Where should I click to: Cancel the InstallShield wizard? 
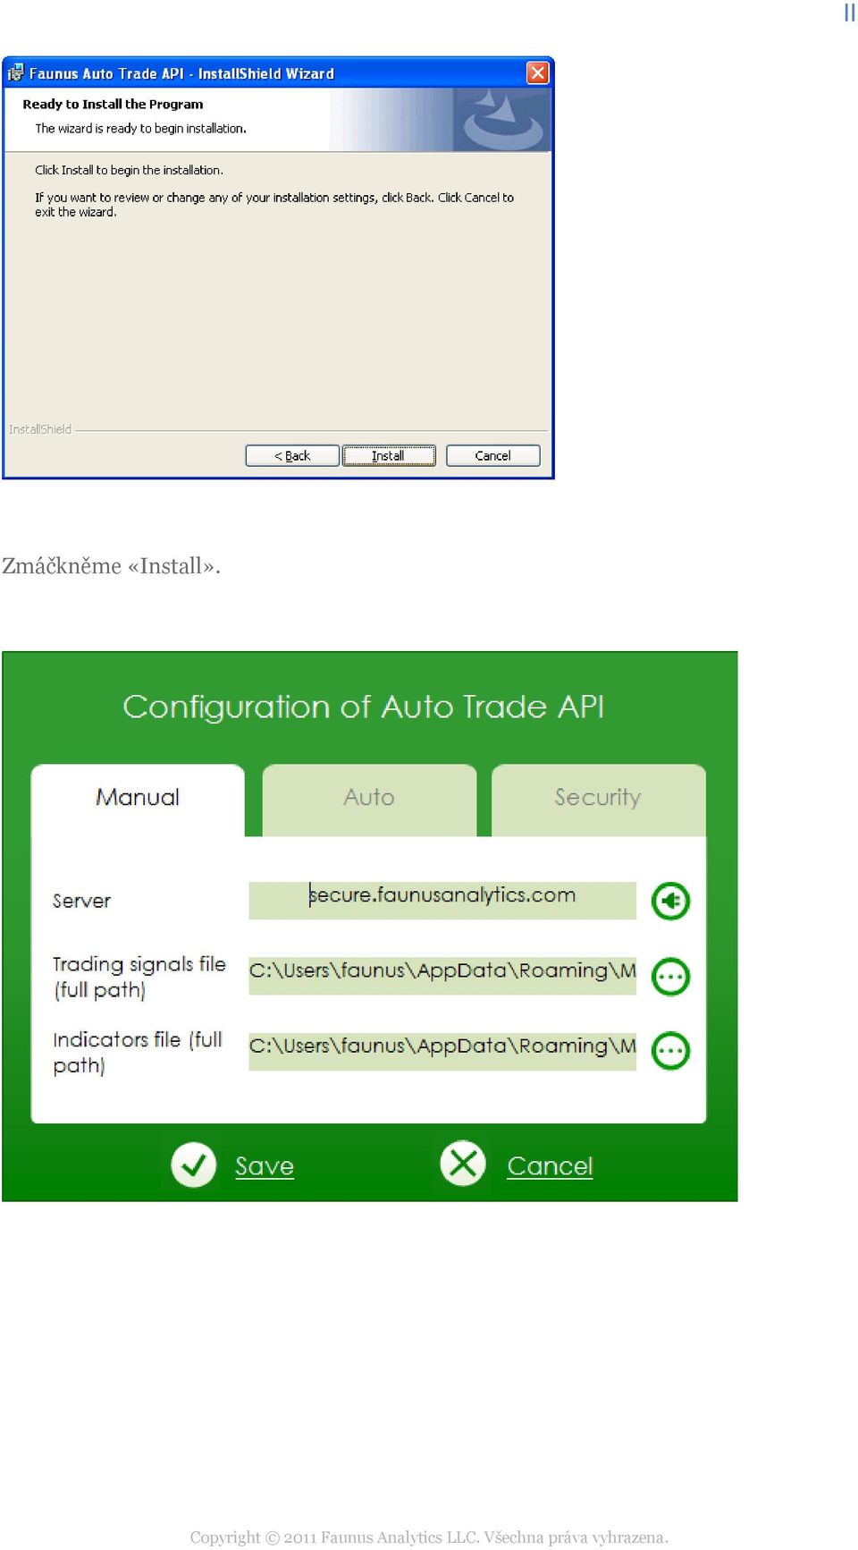(493, 456)
